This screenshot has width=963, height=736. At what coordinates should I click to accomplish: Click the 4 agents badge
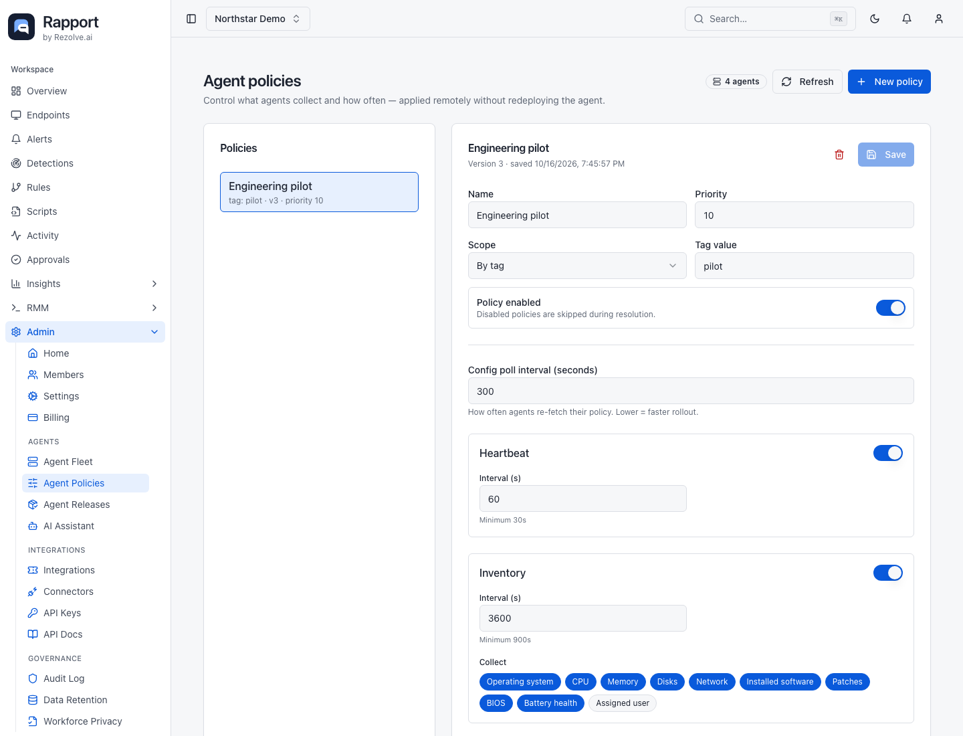click(x=736, y=82)
